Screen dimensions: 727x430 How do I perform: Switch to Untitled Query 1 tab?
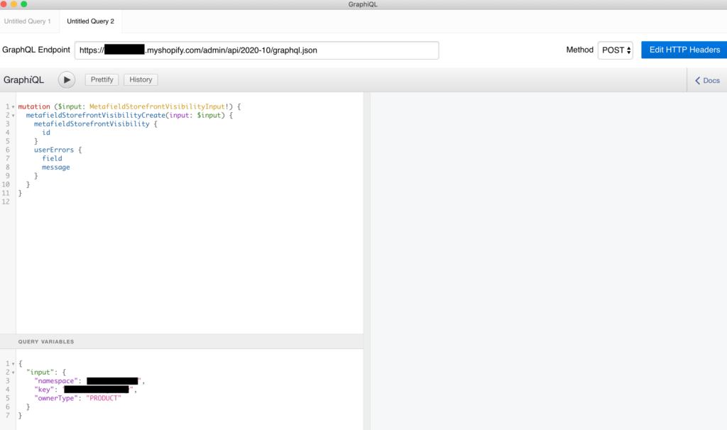[x=28, y=21]
